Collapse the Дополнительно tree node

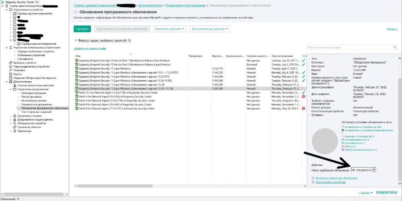coord(7,82)
